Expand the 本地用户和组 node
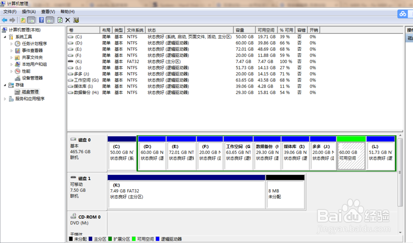Screen dimensions: 413x243 click(11, 64)
